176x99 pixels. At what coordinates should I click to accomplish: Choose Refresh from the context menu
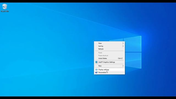point(109,49)
